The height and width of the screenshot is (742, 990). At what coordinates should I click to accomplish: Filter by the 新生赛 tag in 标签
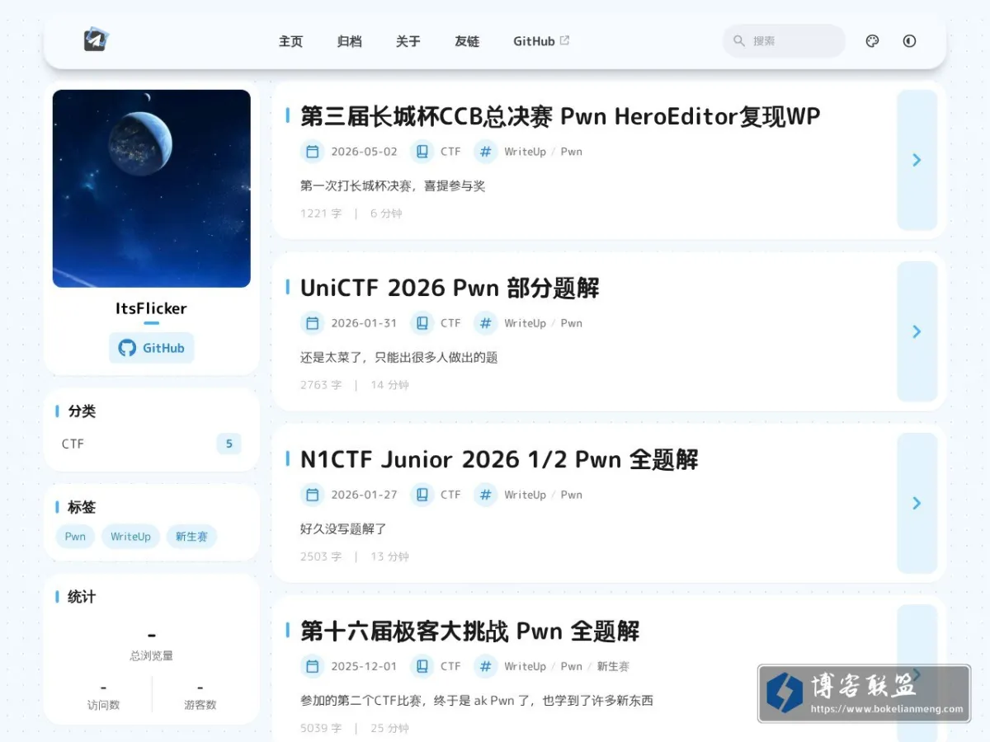[191, 537]
